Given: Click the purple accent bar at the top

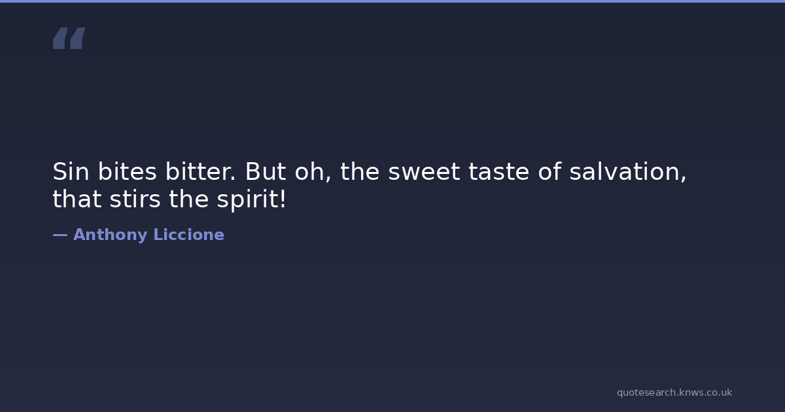Looking at the screenshot, I should click(x=392, y=1).
